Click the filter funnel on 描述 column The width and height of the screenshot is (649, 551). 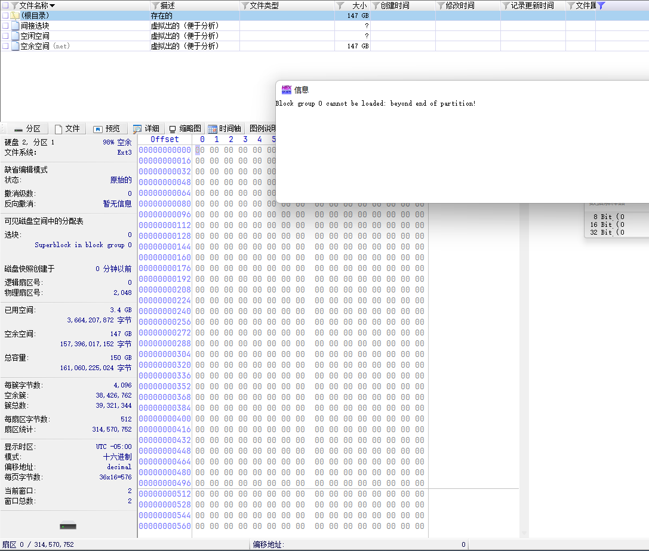click(x=156, y=5)
